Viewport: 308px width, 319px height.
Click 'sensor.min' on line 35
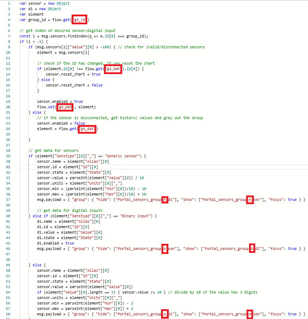coord(48,189)
